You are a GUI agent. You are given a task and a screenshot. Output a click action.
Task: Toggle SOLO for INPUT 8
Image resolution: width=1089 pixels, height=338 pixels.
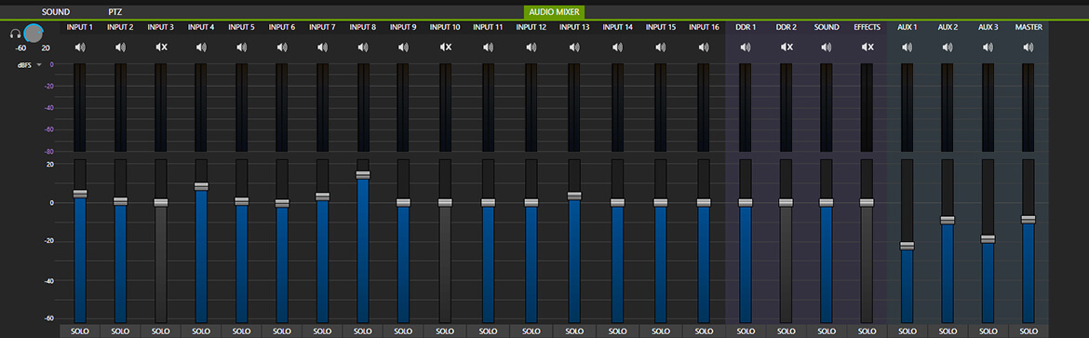363,331
